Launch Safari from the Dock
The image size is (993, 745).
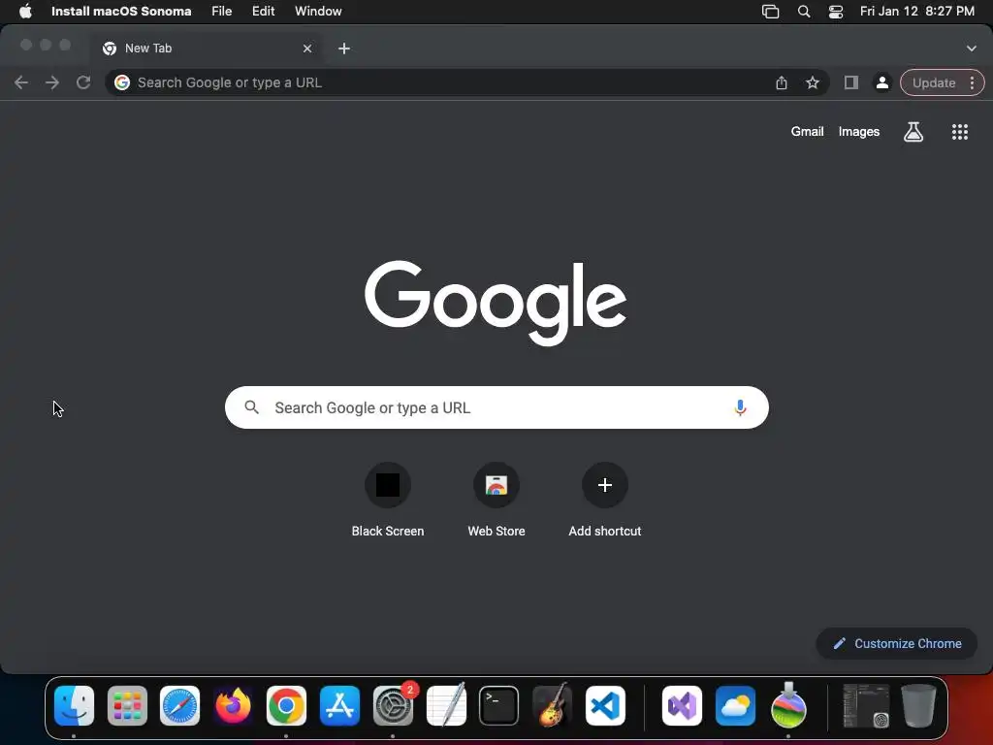pos(179,705)
